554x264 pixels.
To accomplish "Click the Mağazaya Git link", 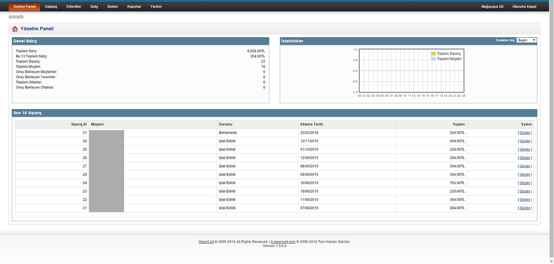I will 493,7.
